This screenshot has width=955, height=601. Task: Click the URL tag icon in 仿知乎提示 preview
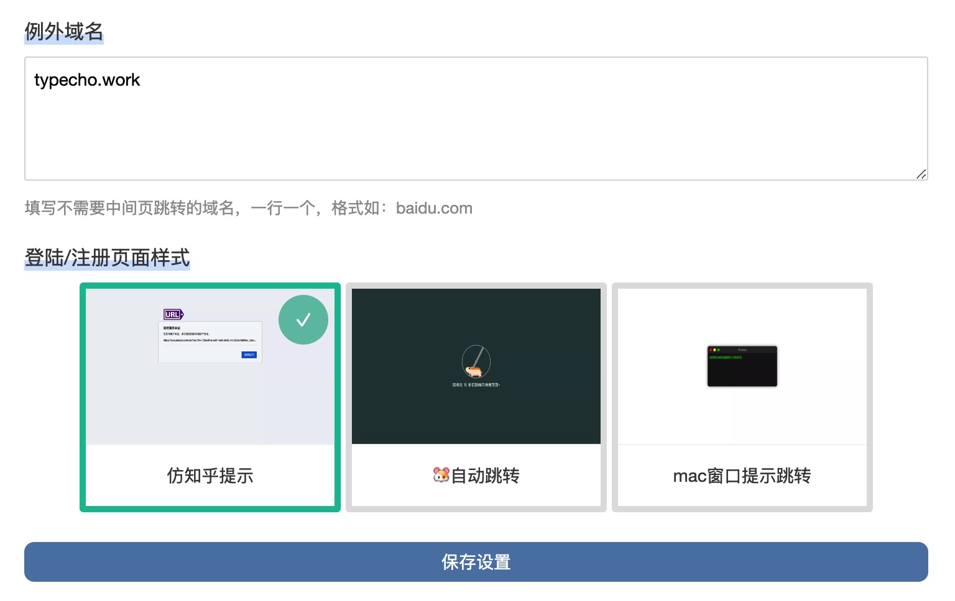coord(173,314)
